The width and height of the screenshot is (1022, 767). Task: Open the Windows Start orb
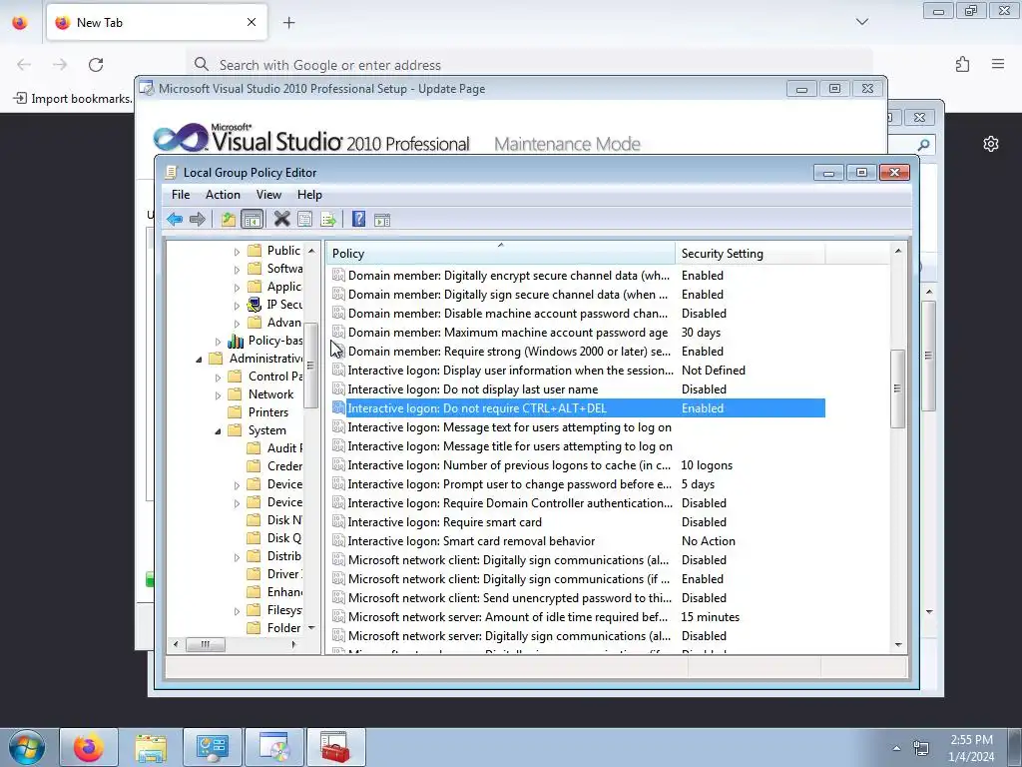click(27, 747)
